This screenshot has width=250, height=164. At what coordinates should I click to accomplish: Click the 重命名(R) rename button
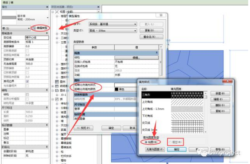click(151, 37)
